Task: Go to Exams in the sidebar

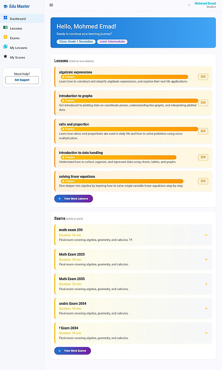Action: pyautogui.click(x=15, y=38)
